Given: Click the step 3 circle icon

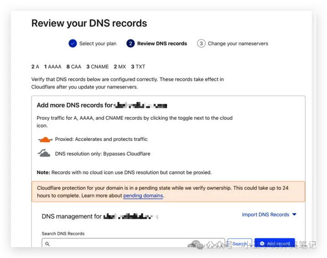Looking at the screenshot, I should 201,44.
